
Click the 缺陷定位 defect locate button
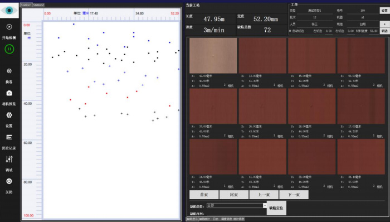tap(276, 208)
